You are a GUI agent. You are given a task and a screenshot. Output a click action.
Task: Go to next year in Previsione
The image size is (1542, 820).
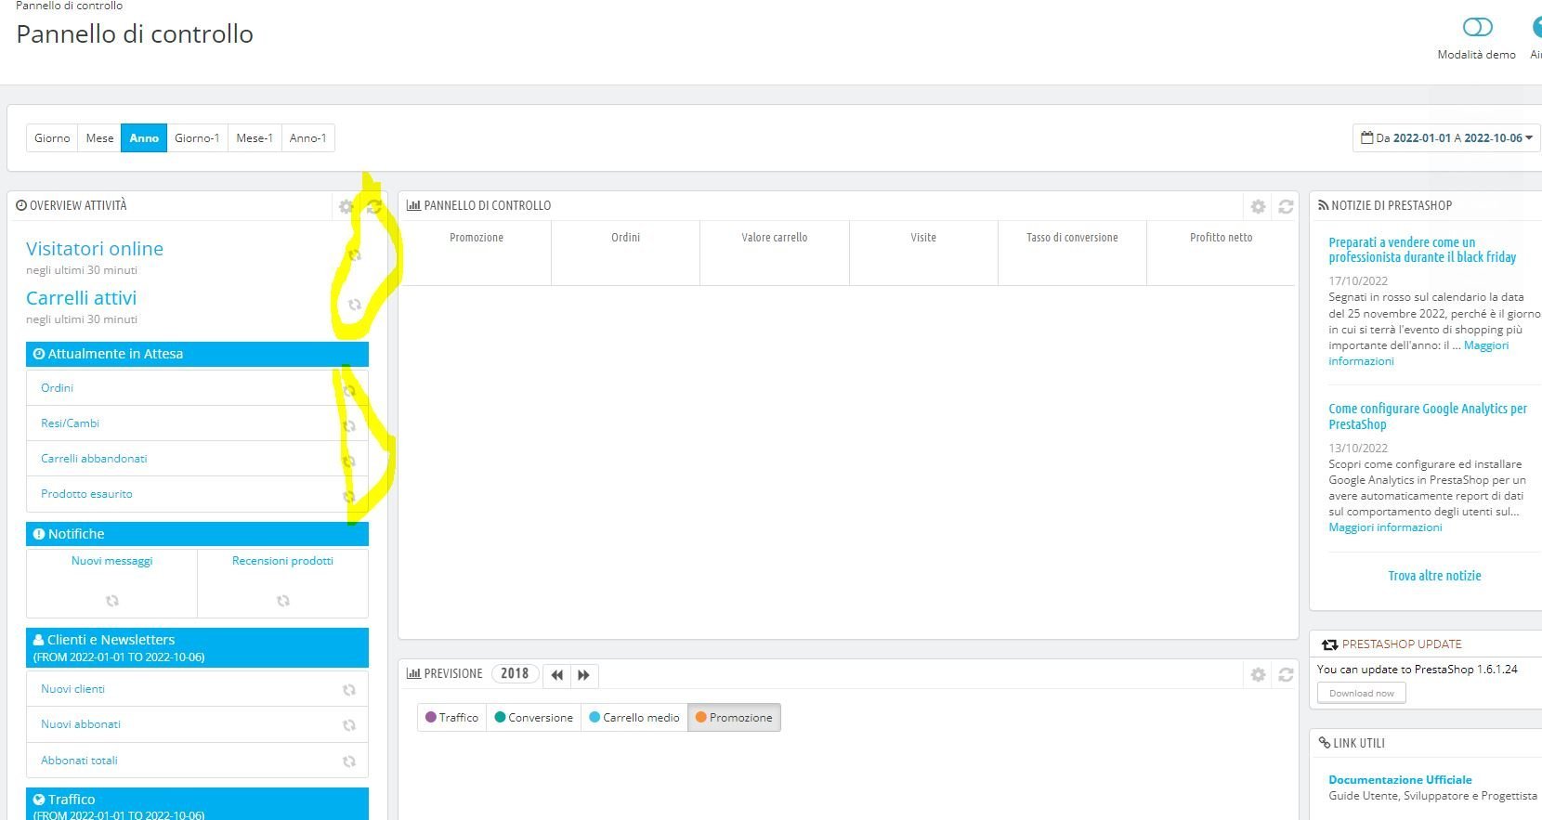click(583, 674)
